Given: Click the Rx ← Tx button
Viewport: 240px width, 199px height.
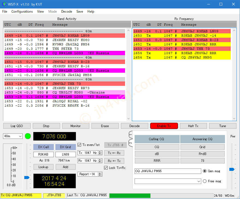Looking at the screenshot, I should (114, 161).
